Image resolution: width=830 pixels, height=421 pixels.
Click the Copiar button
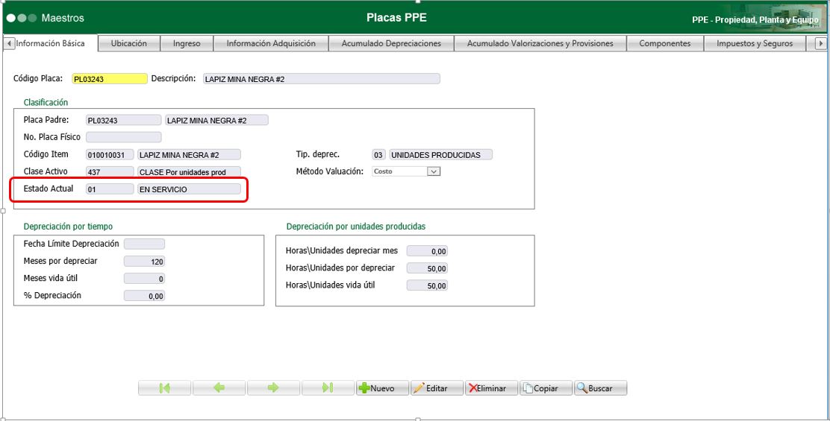[x=546, y=388]
